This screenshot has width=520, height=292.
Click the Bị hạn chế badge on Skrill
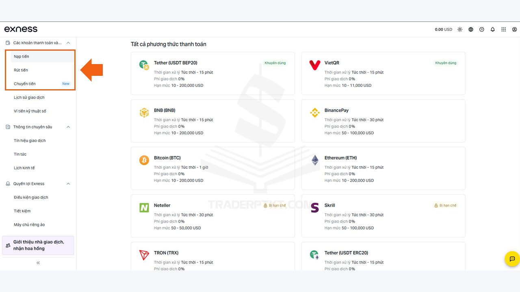pyautogui.click(x=445, y=206)
